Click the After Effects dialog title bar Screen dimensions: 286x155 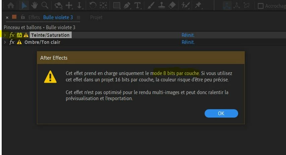pyautogui.click(x=140, y=58)
